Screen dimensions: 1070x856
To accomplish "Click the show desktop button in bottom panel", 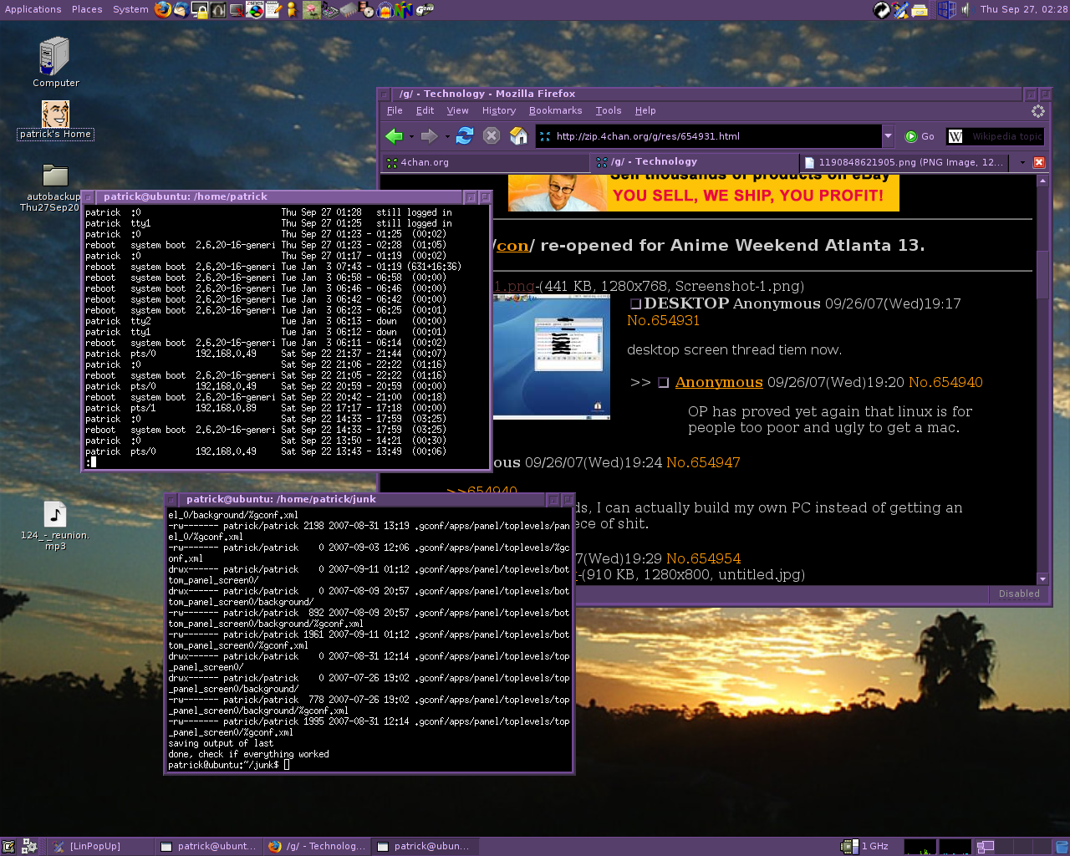I will 8,846.
